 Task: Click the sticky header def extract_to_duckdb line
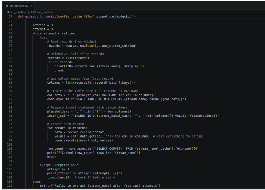tap(77, 16)
